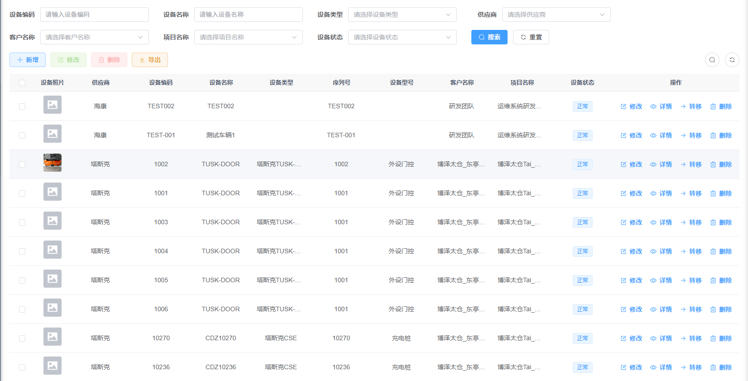Select checkbox for device code 1003 row
Screen dimensions: 748x381
click(x=22, y=222)
